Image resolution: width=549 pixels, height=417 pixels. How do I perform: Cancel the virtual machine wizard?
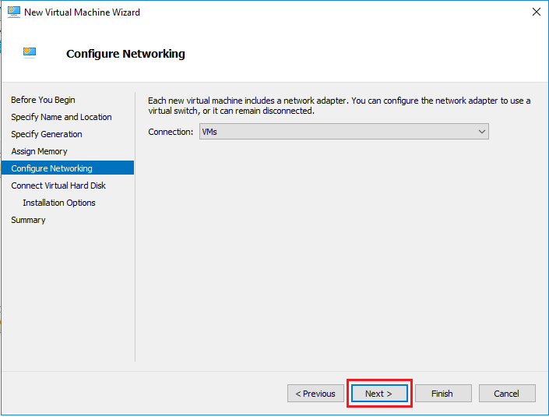pos(506,394)
